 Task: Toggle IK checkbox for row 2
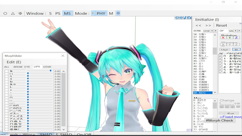[x=221, y=61]
